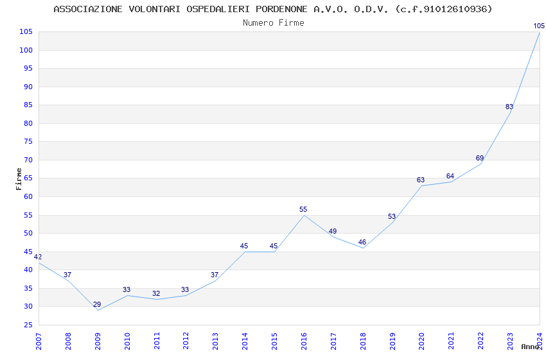
Task: Select the 2012 x-axis tick label
Action: (x=186, y=341)
